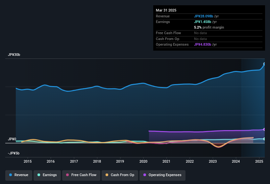Toggle the Earnings series legend button
The image size is (270, 184).
click(47, 175)
